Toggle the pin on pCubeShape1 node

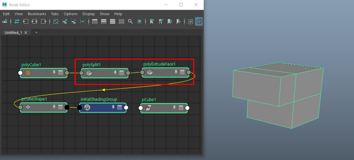tap(54, 107)
